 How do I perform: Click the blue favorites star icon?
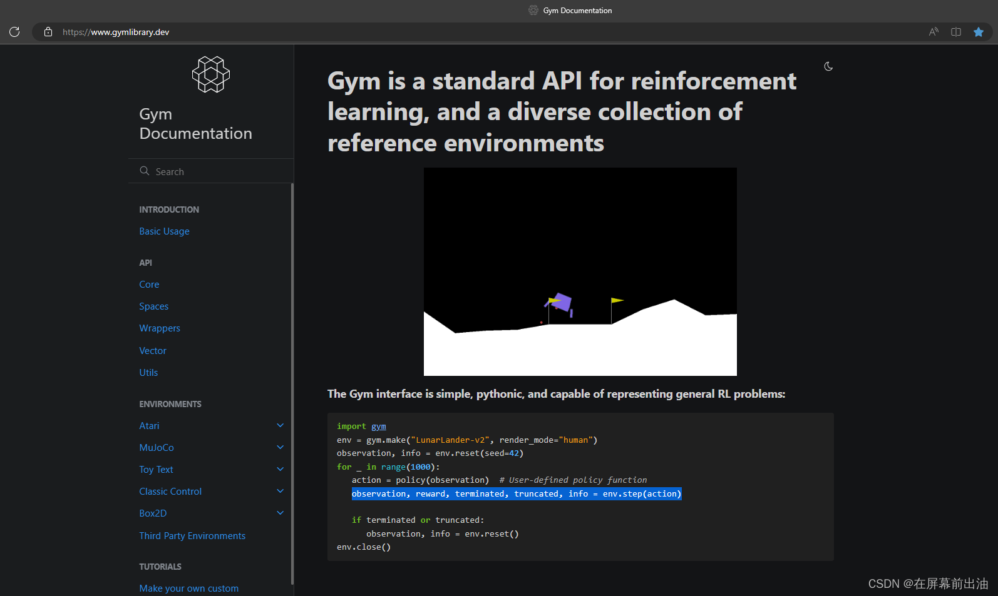click(x=979, y=32)
